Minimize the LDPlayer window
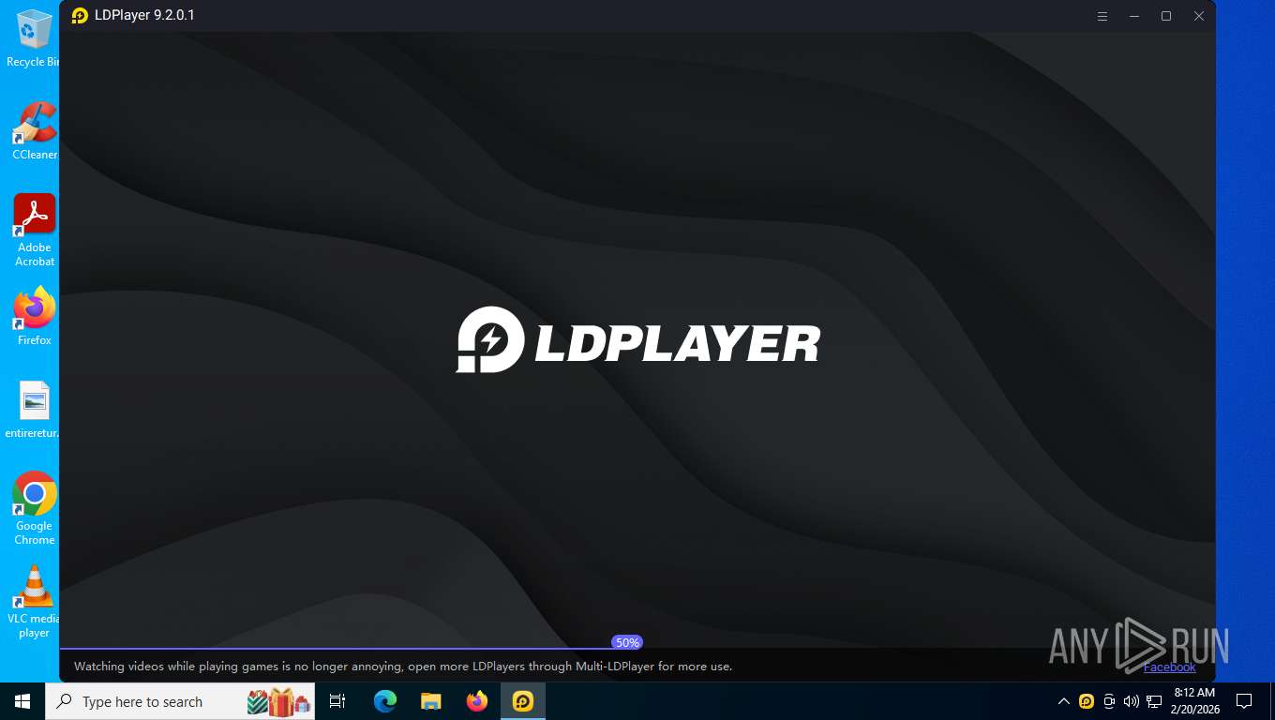The height and width of the screenshot is (720, 1275). point(1134,16)
